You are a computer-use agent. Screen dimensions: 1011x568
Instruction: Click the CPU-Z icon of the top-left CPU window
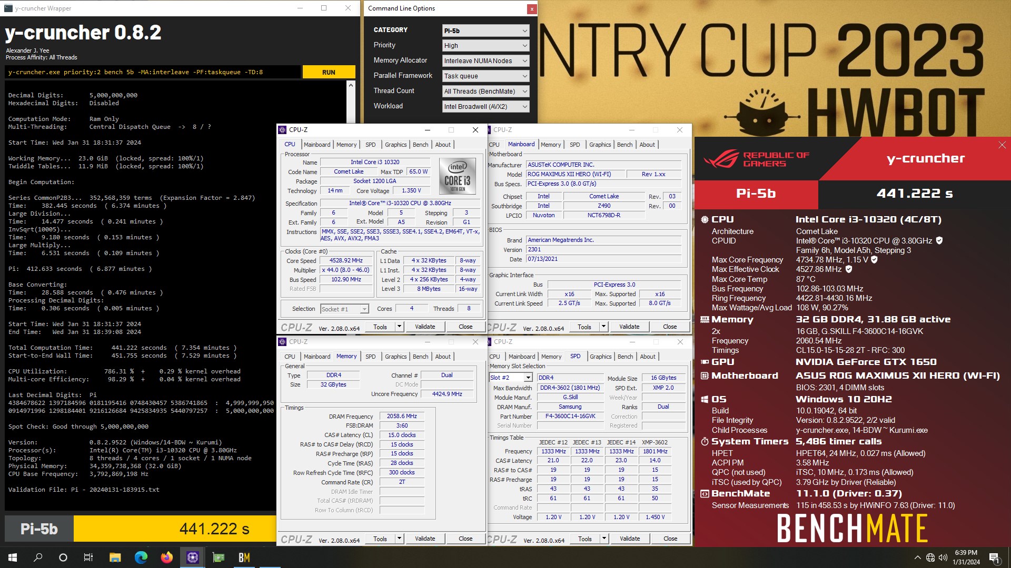coord(283,130)
